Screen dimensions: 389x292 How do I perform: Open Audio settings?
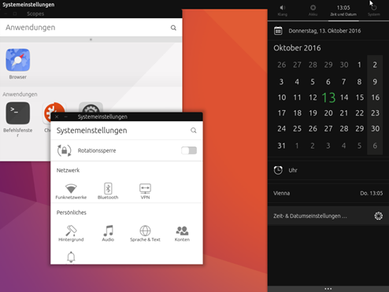[x=108, y=233]
